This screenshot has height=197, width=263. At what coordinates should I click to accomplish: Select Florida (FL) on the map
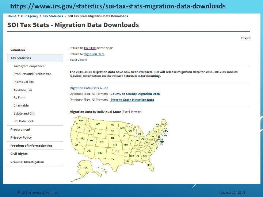149,165
